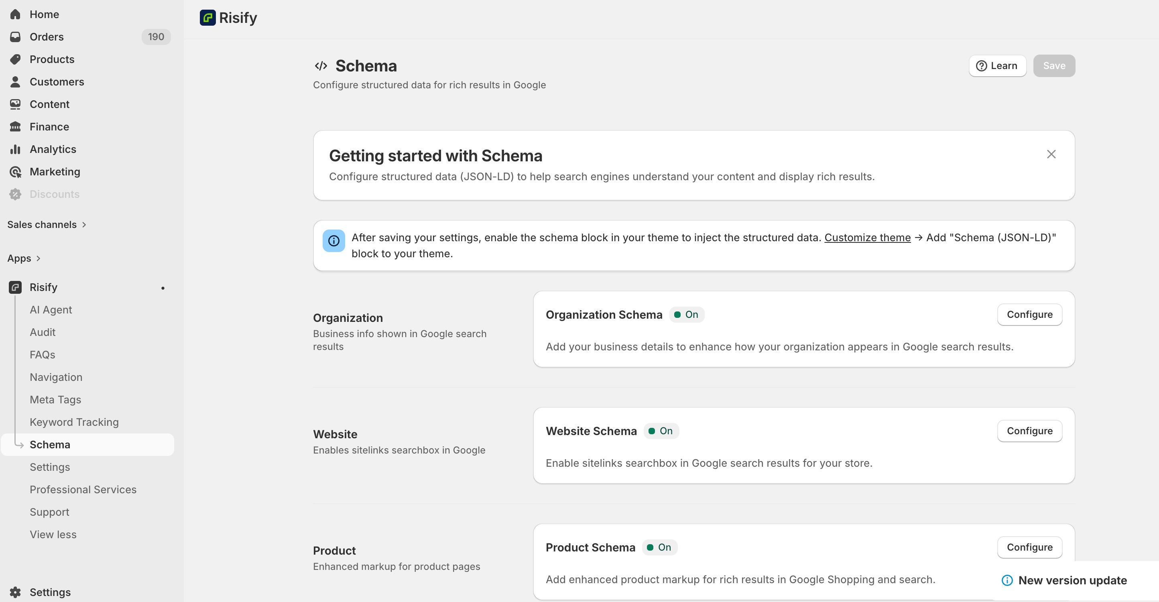The height and width of the screenshot is (602, 1159).
Task: Open Customize theme link
Action: 868,237
